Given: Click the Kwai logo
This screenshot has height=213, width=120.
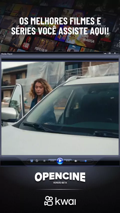Looking at the screenshot, I should tap(60, 201).
